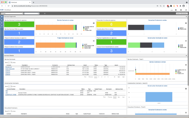Click the orange bar segment in Service Contracts review chart
189x118 pixels.
click(x=55, y=27)
